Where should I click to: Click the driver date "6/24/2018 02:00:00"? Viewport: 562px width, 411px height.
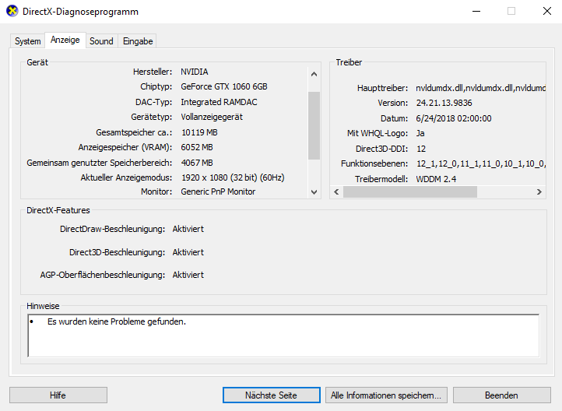454,118
